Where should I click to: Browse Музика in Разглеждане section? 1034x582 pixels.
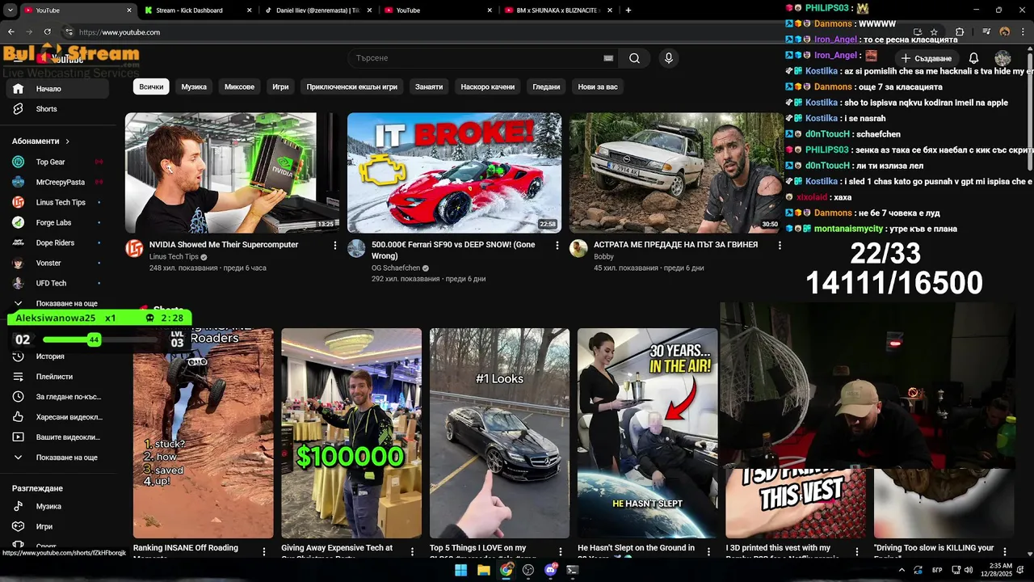[x=57, y=506]
